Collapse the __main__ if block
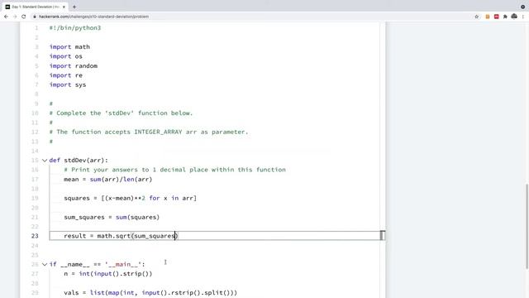Image resolution: width=529 pixels, height=298 pixels. point(45,265)
